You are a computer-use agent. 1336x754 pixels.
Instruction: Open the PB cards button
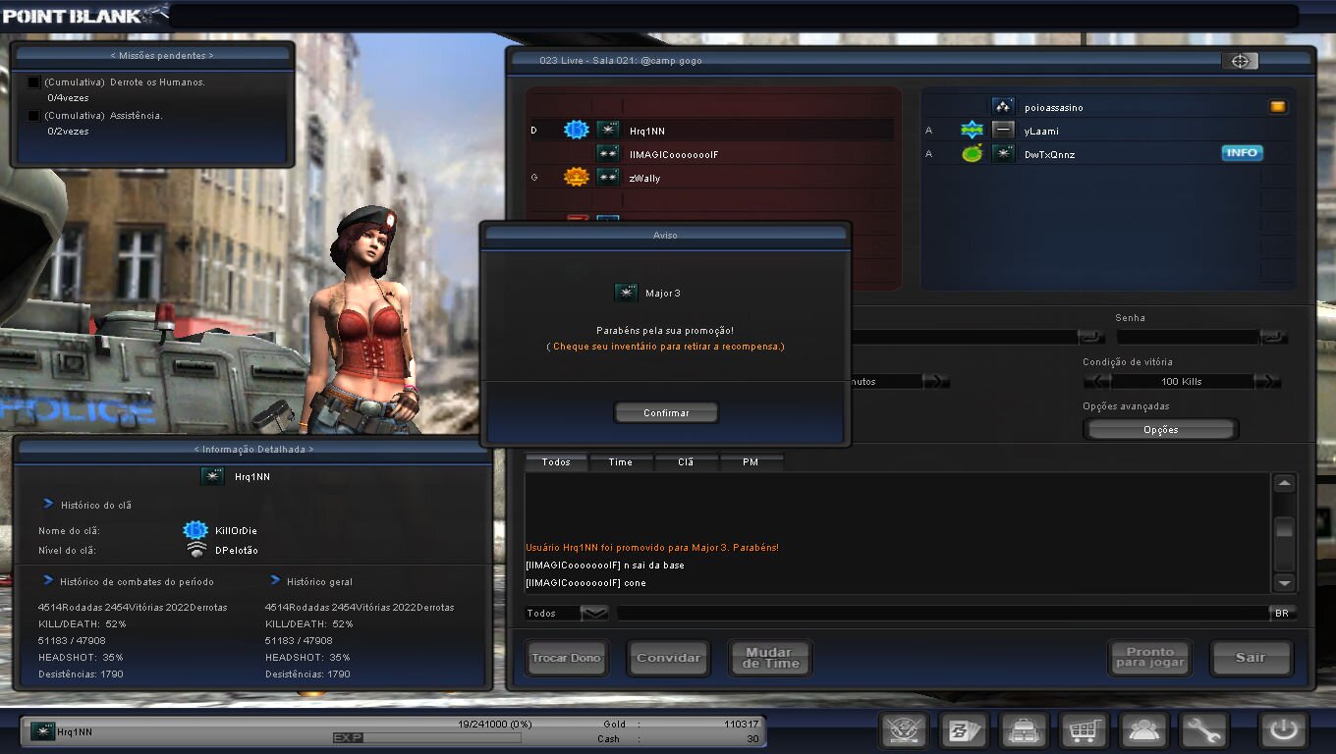click(963, 730)
